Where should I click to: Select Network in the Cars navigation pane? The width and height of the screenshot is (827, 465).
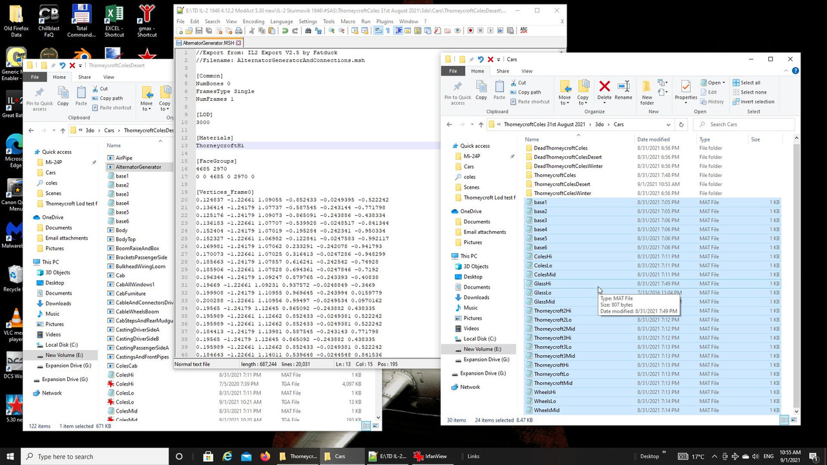coord(470,387)
